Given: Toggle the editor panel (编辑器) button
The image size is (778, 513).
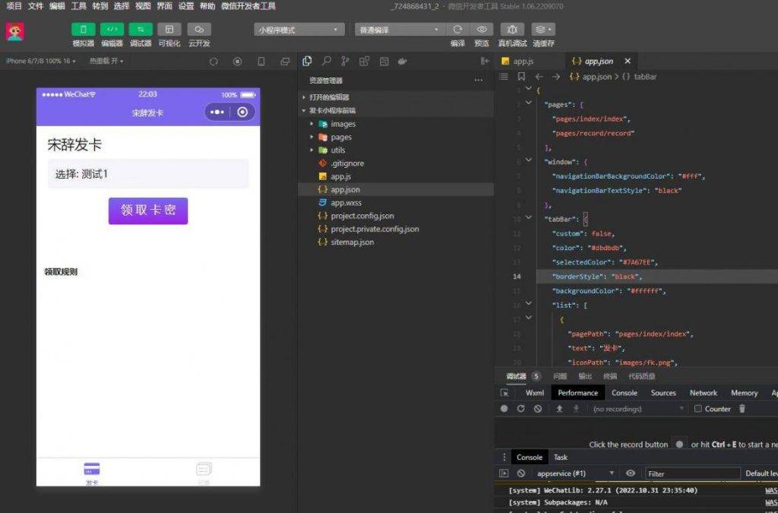Looking at the screenshot, I should 112,30.
